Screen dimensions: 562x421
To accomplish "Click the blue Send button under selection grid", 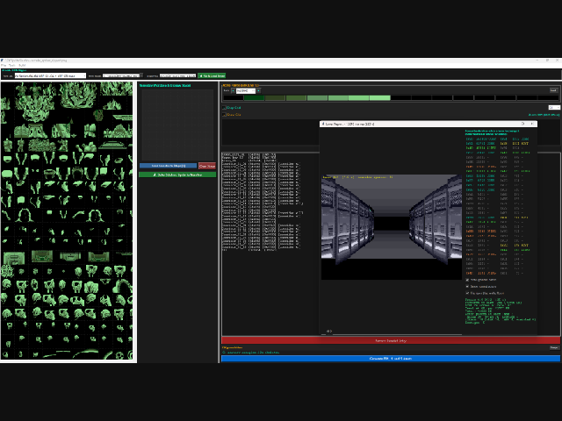I will coord(168,166).
